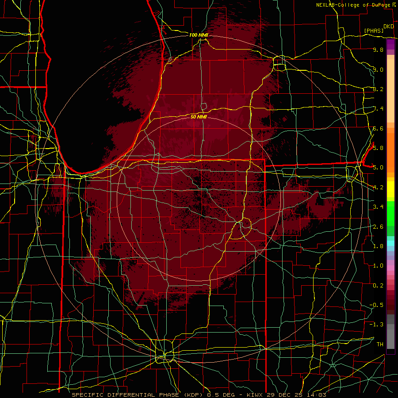398x398 pixels.
Task: Click the DKD unit label above legend
Action: click(388, 27)
